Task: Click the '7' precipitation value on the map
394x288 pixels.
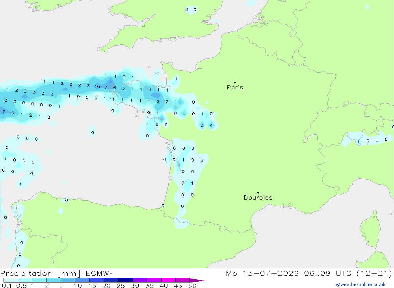Action: click(x=106, y=87)
